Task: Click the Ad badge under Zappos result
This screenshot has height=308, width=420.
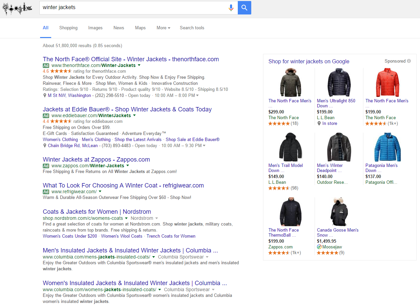Action: pyautogui.click(x=46, y=166)
